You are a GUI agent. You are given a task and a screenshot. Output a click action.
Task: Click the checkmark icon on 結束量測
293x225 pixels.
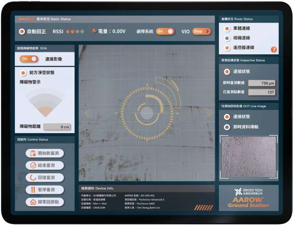[x=33, y=165]
